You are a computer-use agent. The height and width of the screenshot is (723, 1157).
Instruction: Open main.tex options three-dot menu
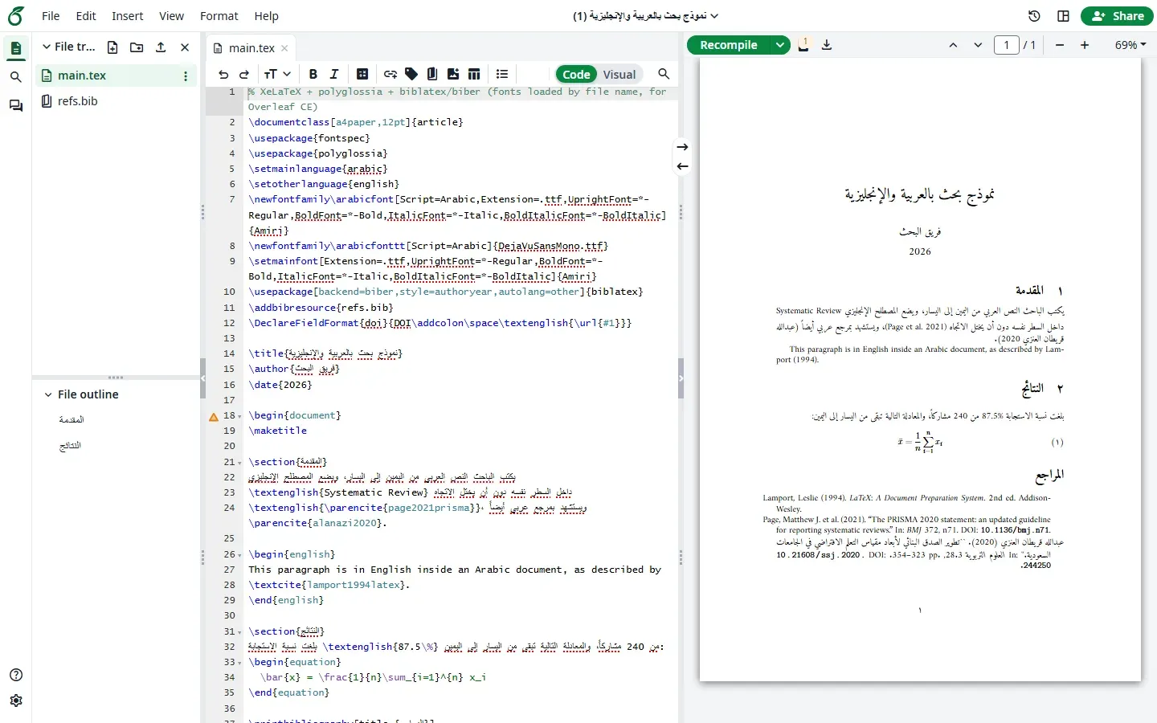click(x=186, y=76)
